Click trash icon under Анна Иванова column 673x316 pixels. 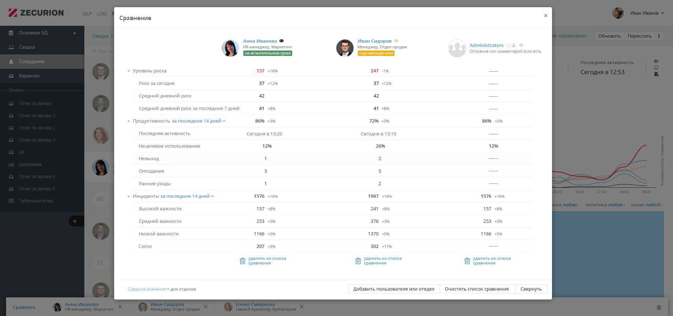tap(243, 261)
